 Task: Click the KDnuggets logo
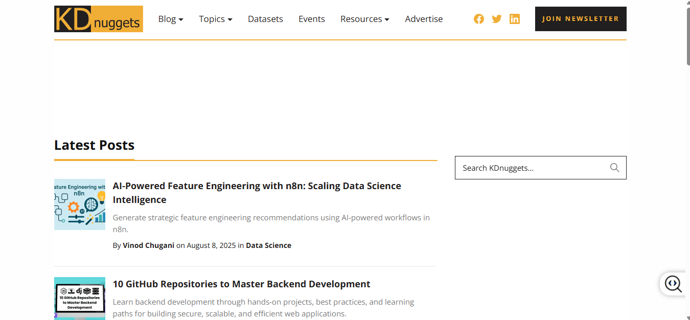(98, 19)
